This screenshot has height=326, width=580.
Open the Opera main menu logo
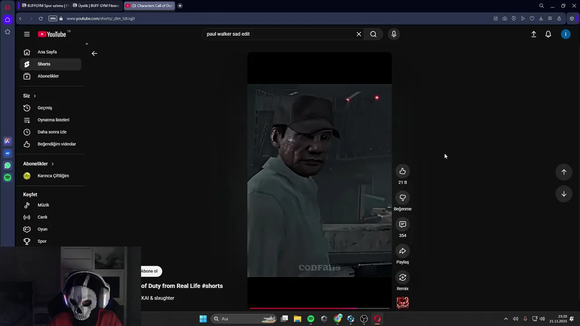[x=8, y=7]
